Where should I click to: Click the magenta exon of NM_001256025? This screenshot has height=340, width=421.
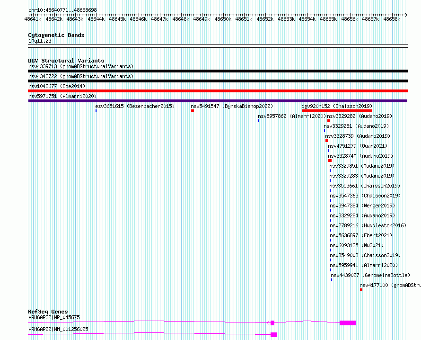tap(273, 335)
